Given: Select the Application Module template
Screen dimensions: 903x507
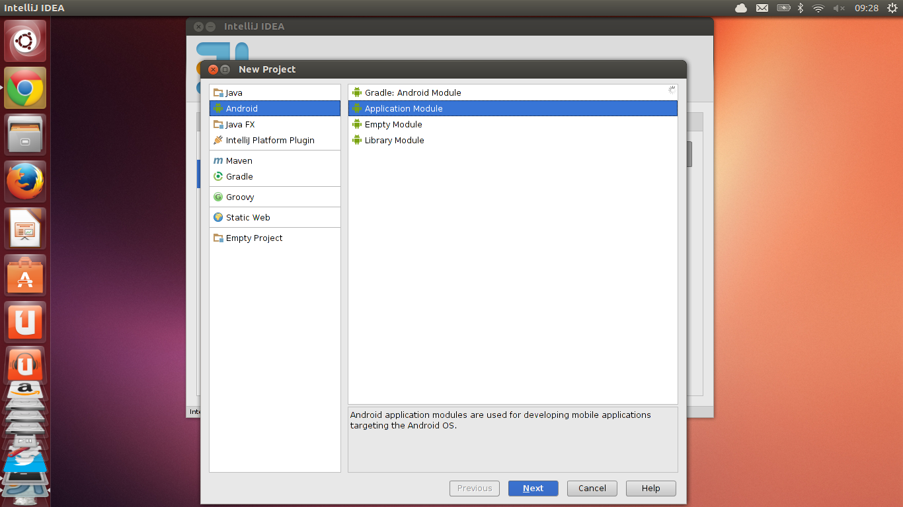Looking at the screenshot, I should (513, 108).
